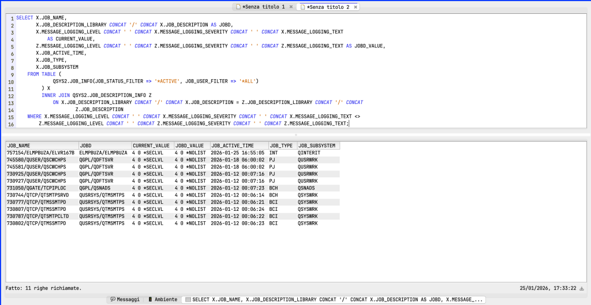This screenshot has height=305, width=591.
Task: Close the Senza titolo 2 tab
Action: point(354,7)
